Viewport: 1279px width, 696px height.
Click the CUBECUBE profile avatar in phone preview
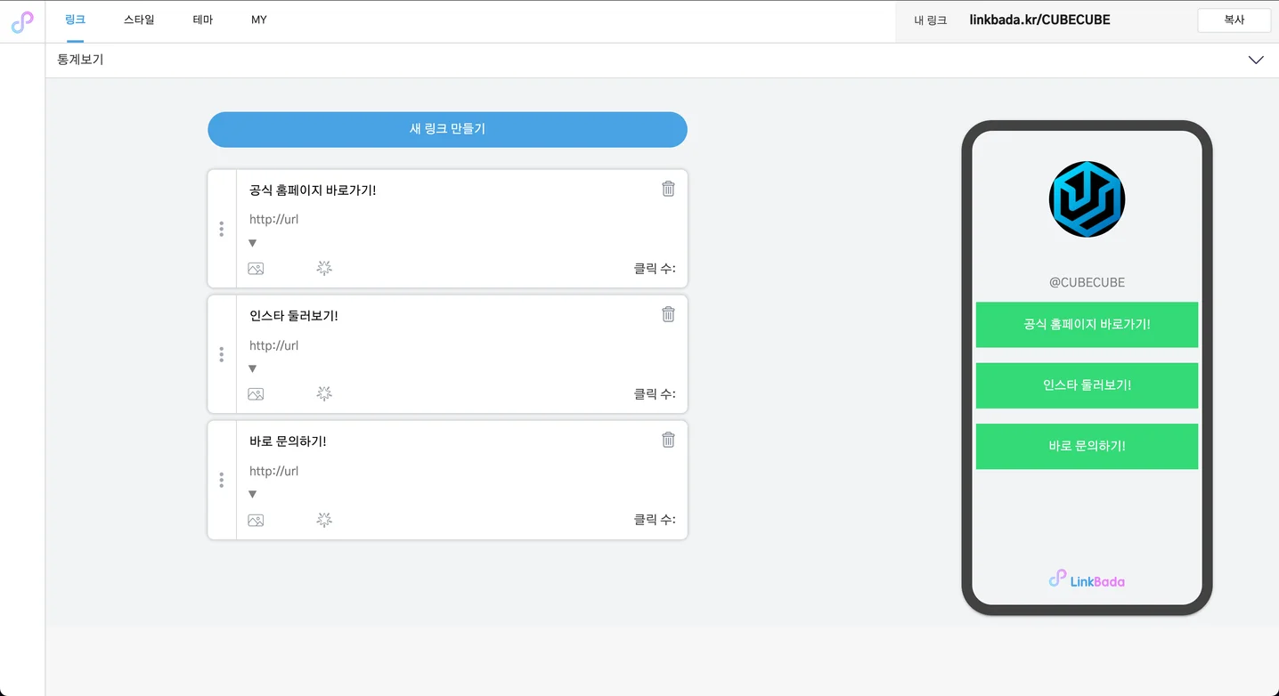point(1087,199)
